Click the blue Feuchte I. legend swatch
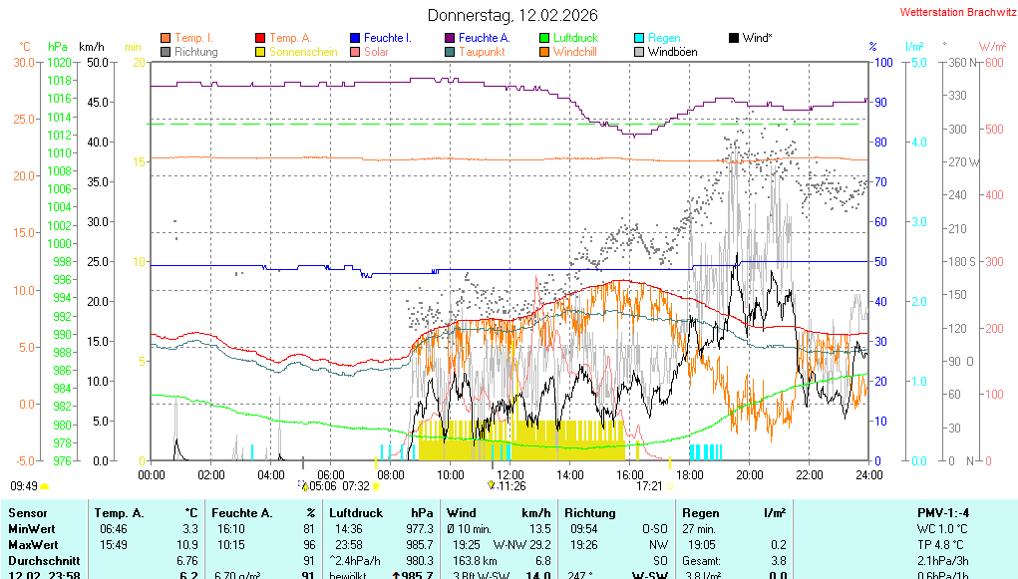 coord(355,38)
